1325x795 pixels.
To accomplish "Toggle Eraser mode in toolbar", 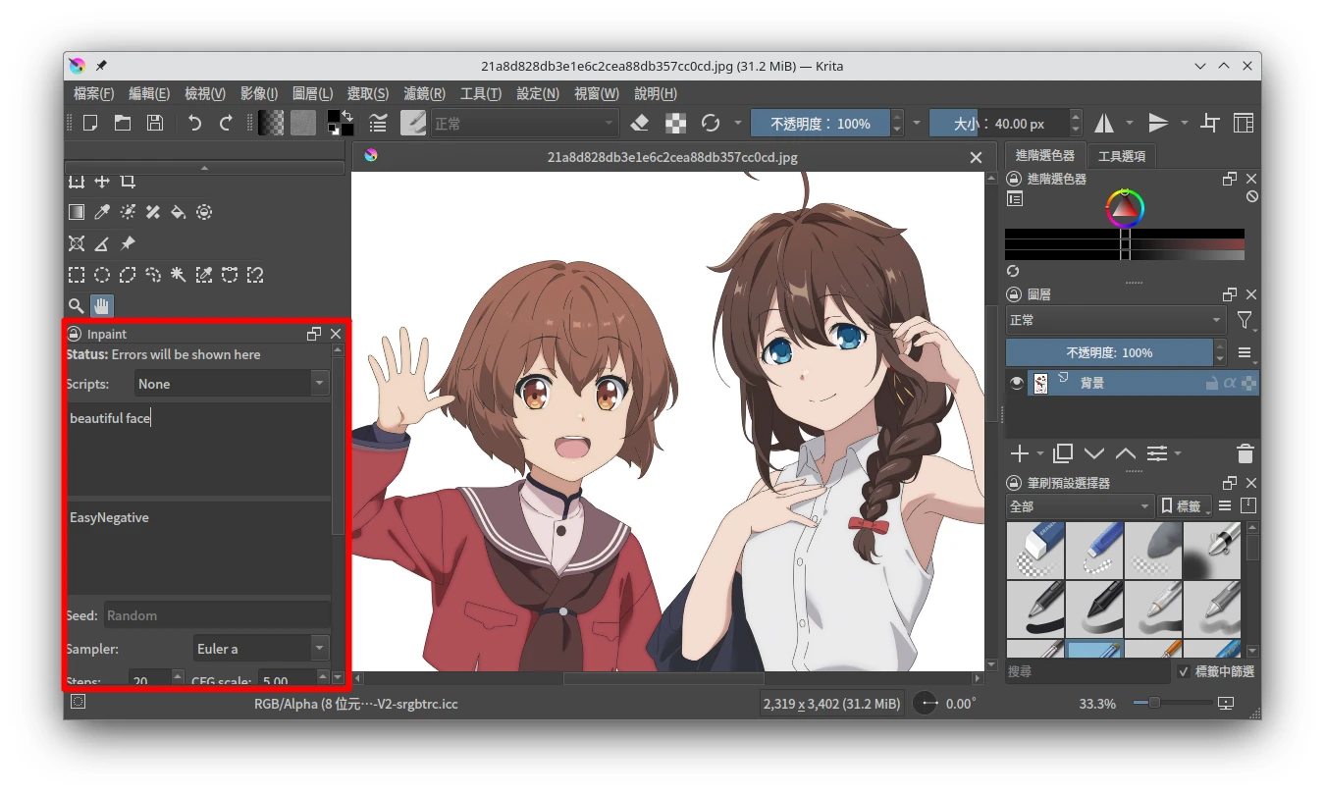I will pos(640,123).
